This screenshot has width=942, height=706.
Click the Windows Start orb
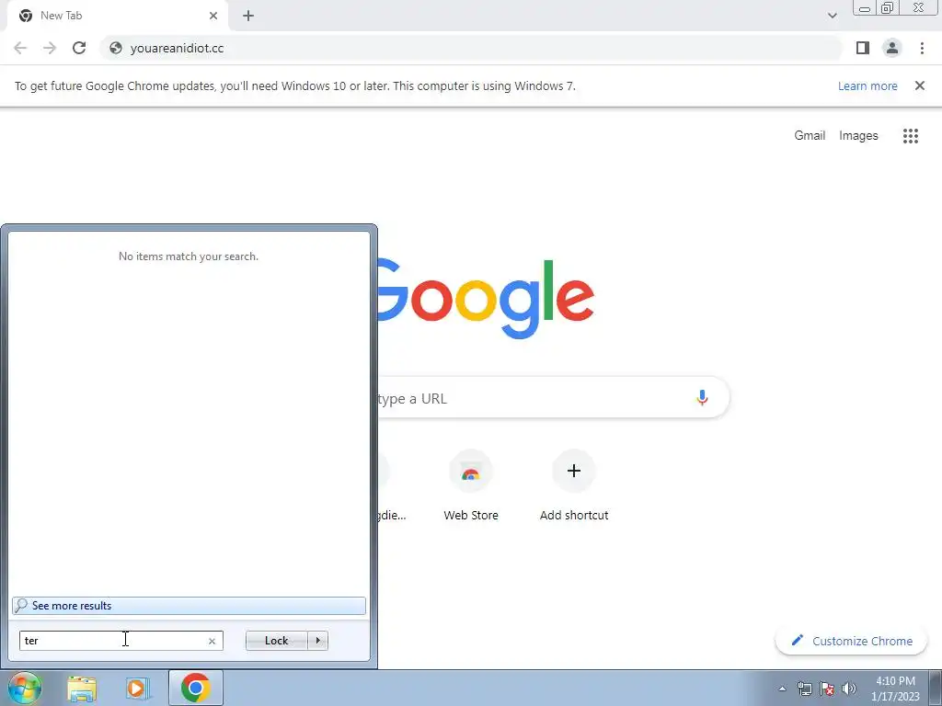tap(24, 688)
